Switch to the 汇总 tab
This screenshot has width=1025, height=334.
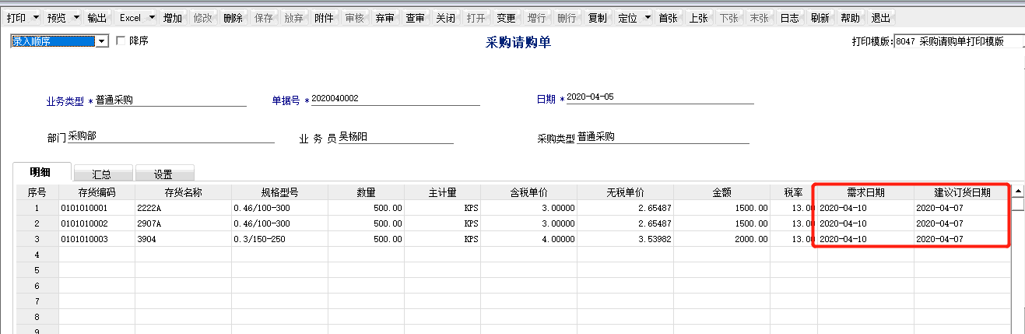coord(101,174)
